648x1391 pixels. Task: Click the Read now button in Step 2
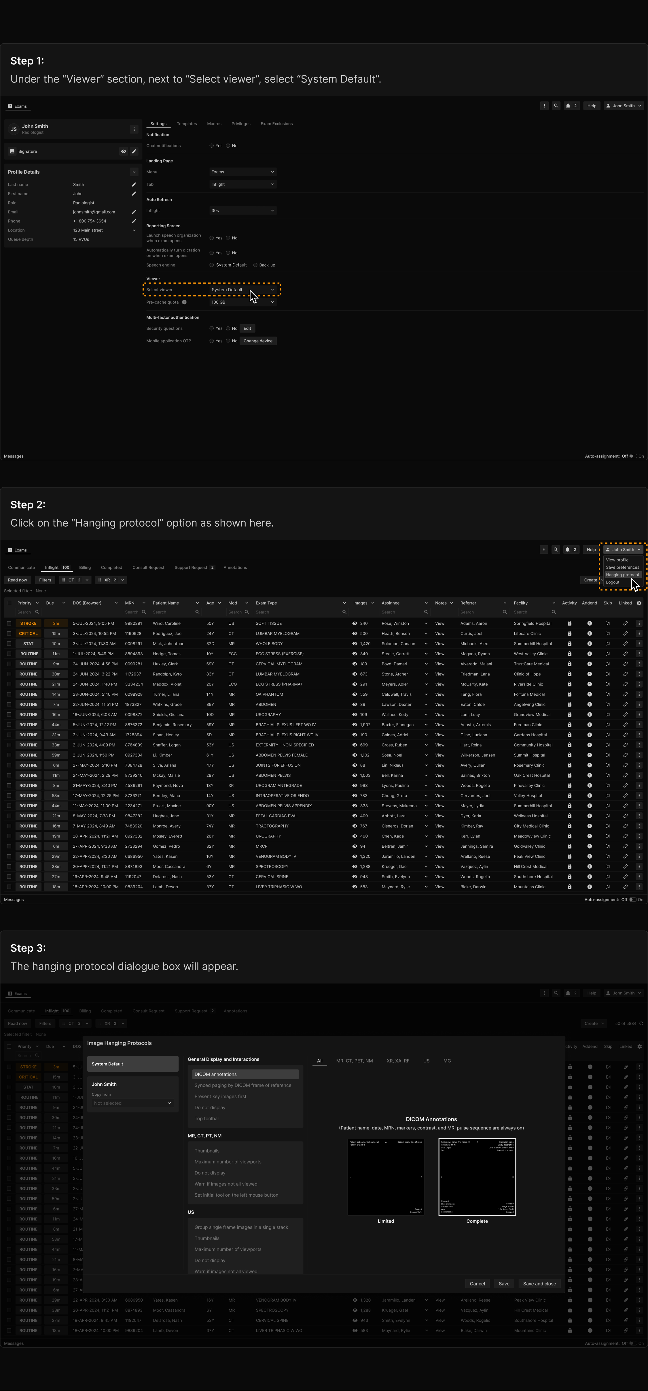17,580
